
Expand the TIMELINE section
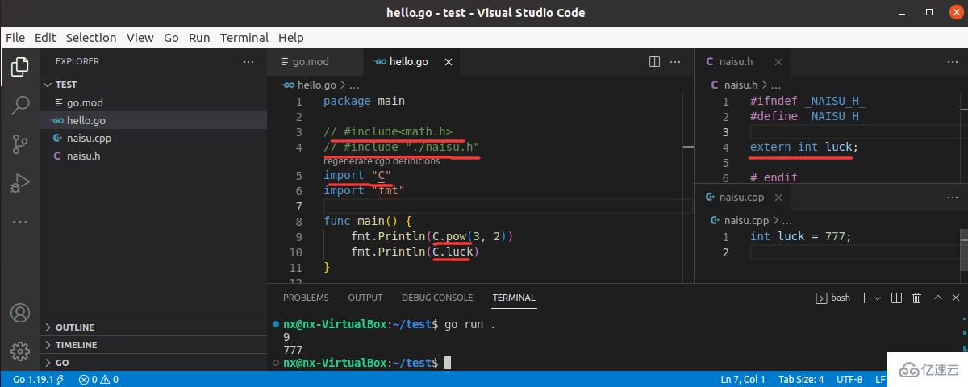(76, 345)
